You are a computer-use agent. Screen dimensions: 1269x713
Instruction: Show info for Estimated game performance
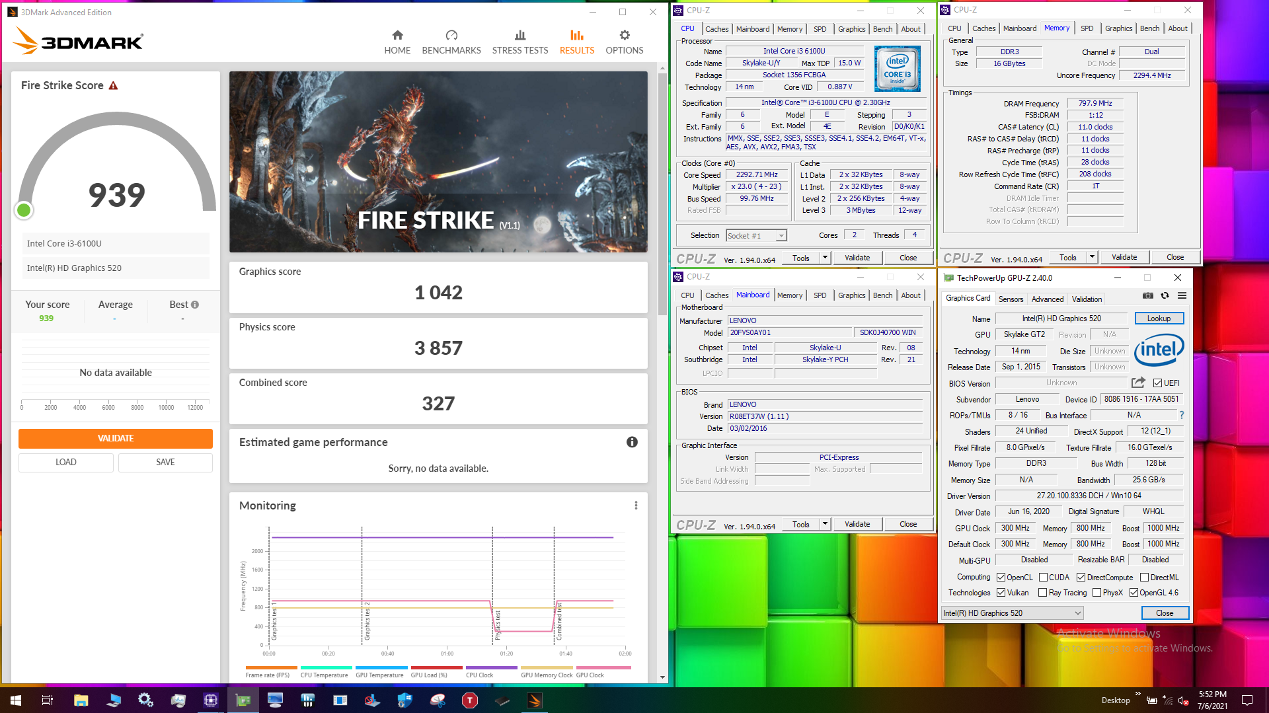pyautogui.click(x=632, y=442)
